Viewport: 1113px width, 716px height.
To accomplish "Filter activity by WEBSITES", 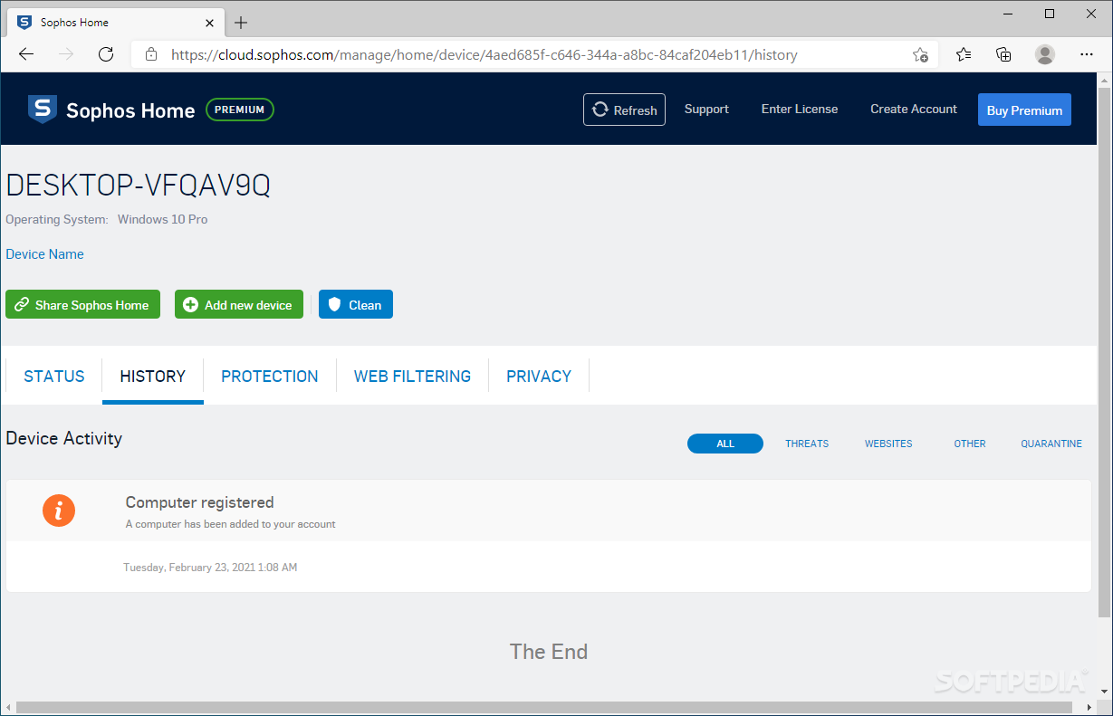I will (888, 444).
